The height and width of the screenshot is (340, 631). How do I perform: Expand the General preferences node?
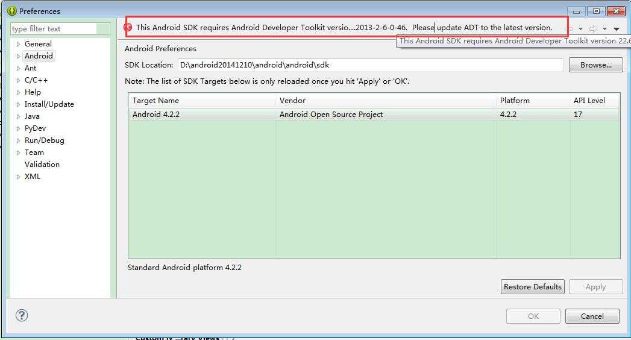18,44
